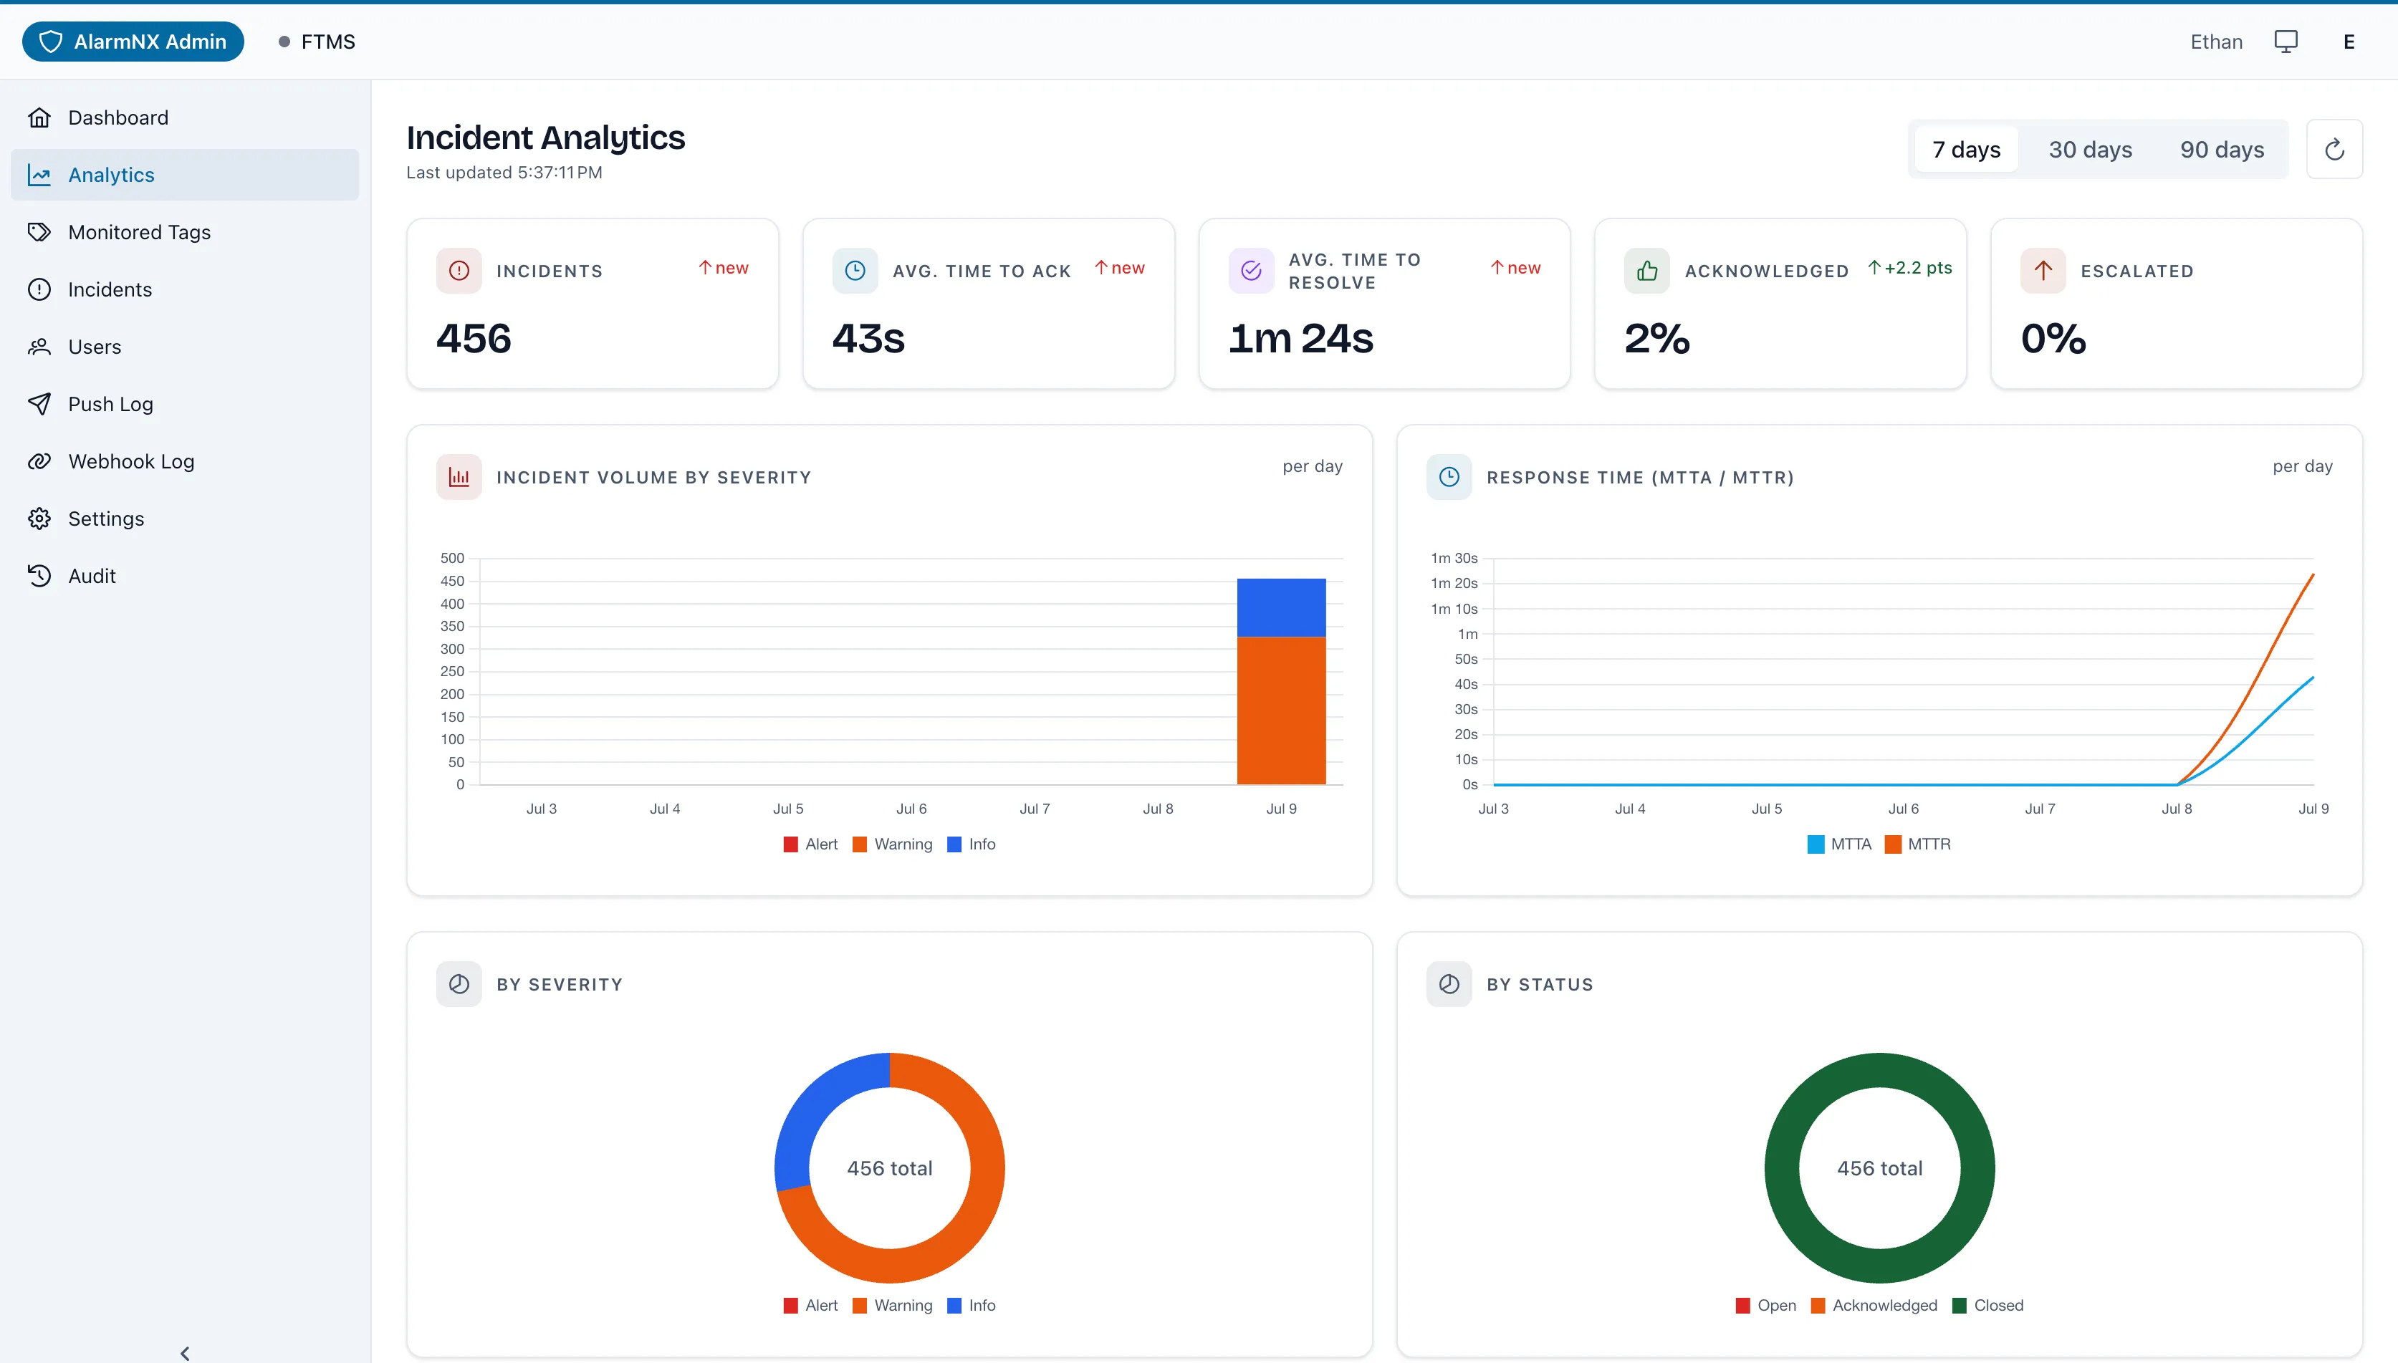Click the 0% escalated value
Viewport: 2398px width, 1363px height.
point(2053,338)
